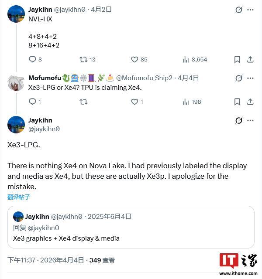Repost the NVL-HX tweet with 13 reposts
262x279 pixels.
pyautogui.click(x=83, y=59)
